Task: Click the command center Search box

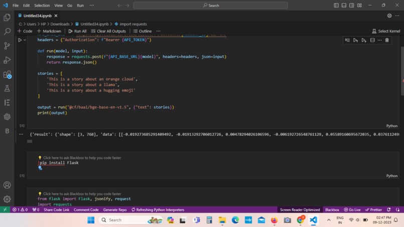Action: pos(211,6)
